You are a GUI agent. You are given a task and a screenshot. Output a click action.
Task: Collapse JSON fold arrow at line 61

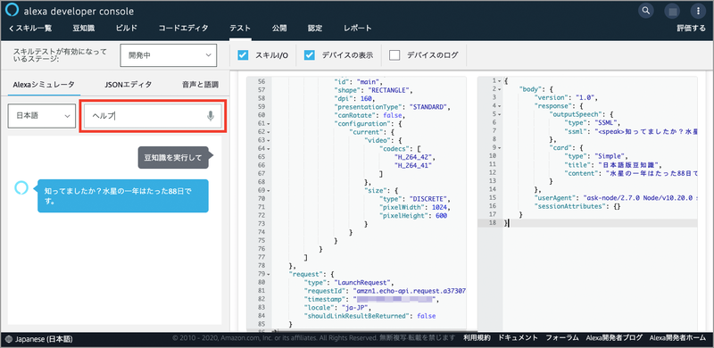coord(269,123)
